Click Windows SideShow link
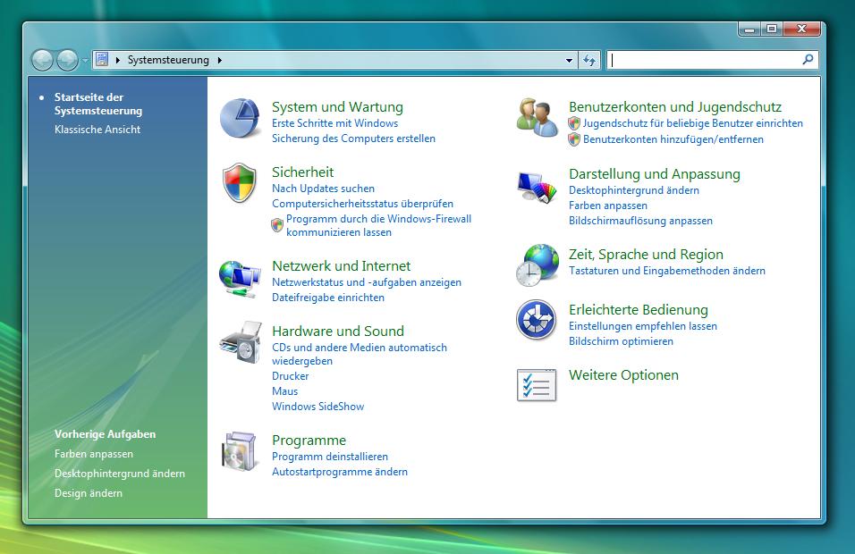This screenshot has width=855, height=554. 317,407
